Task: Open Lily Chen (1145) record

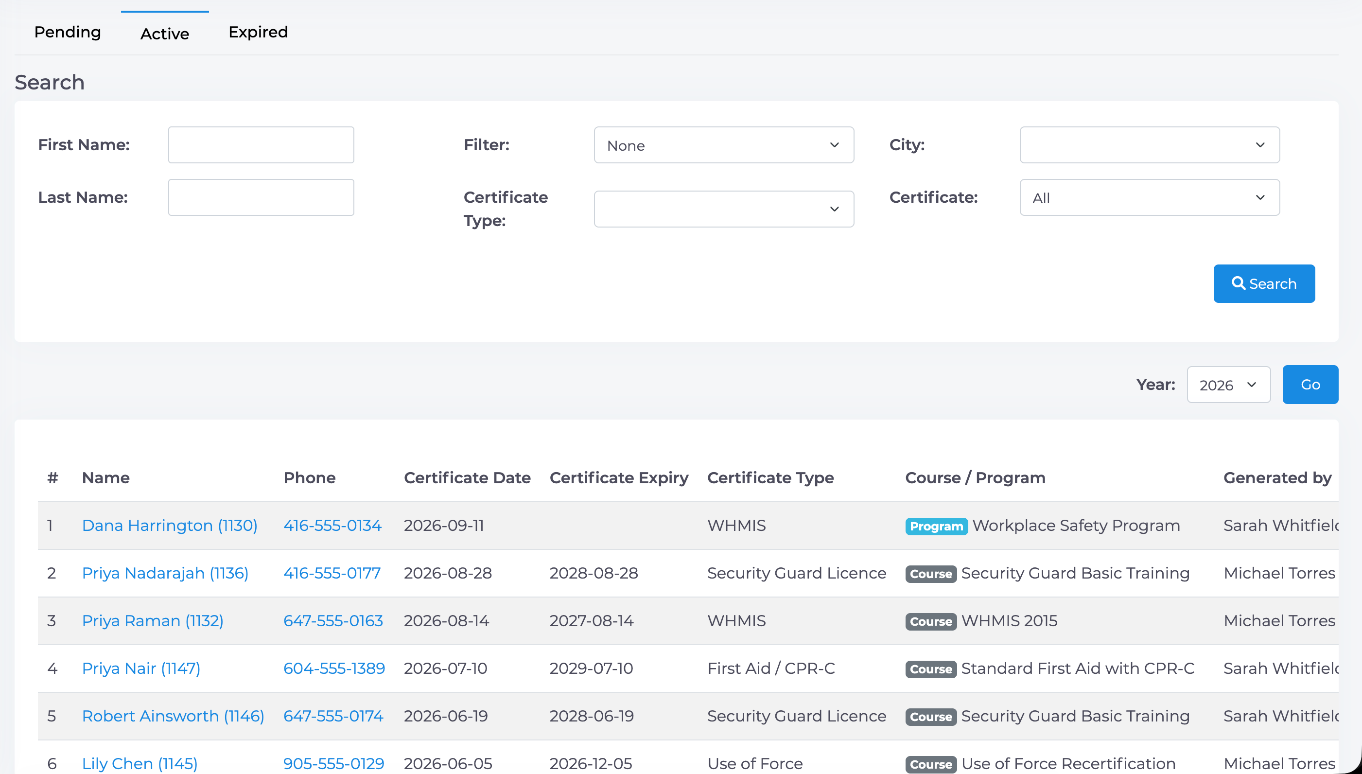Action: coord(140,764)
